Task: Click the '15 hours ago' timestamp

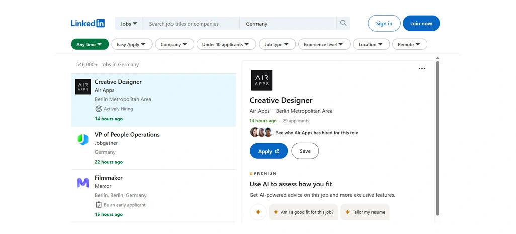Action: tap(109, 214)
